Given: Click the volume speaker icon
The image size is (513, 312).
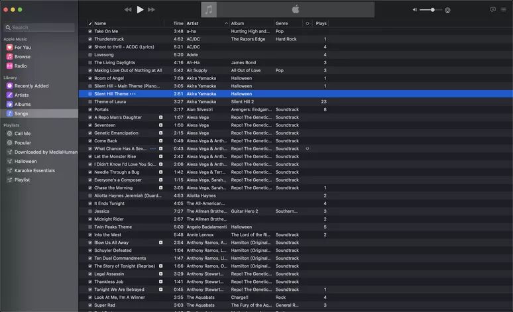Looking at the screenshot, I should (x=414, y=10).
